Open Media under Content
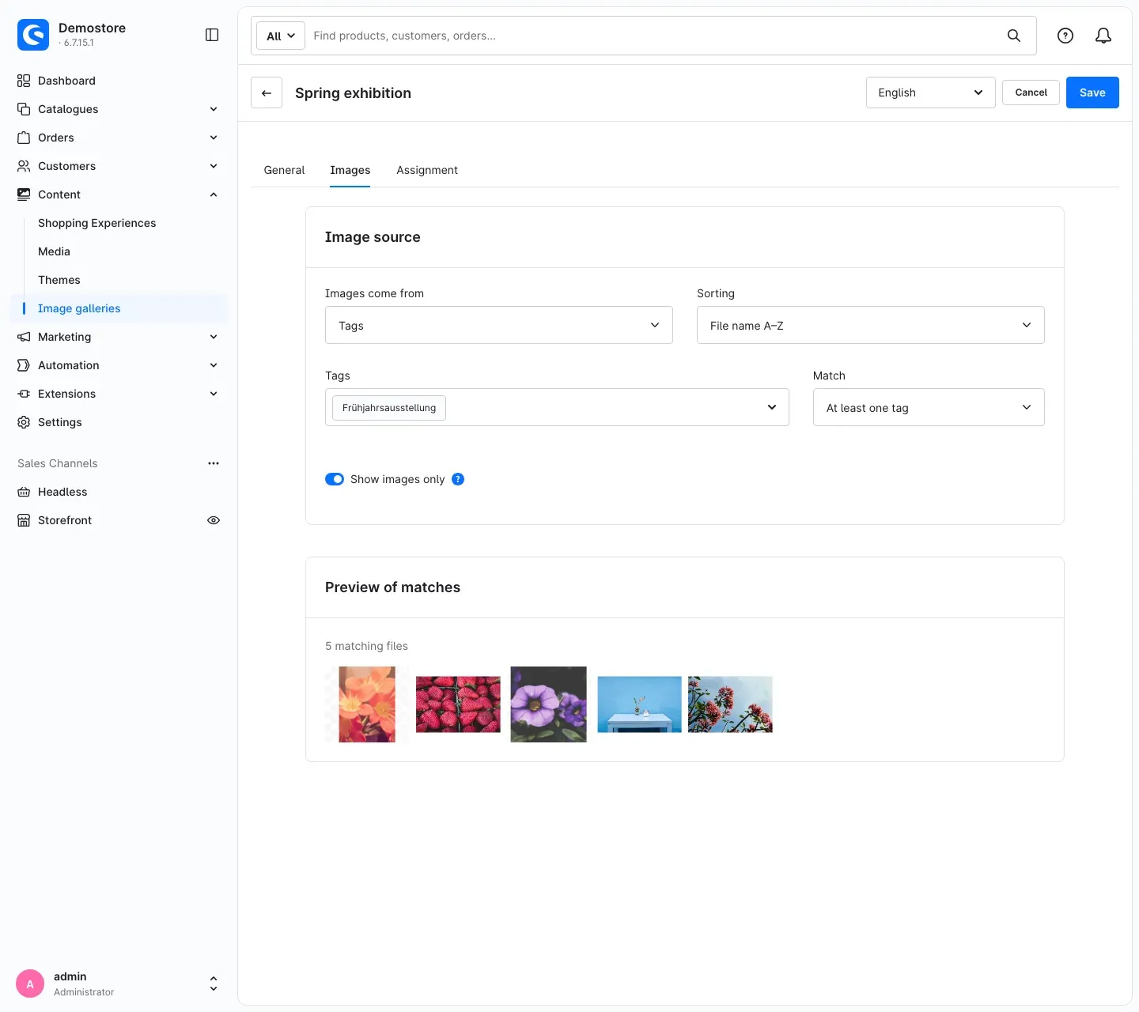 54,251
